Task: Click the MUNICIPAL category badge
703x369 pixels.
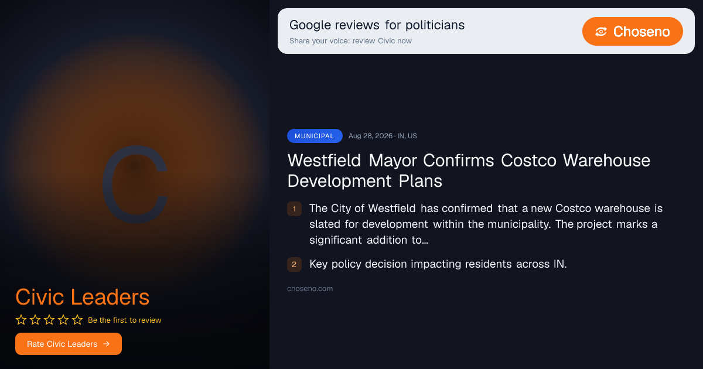Action: [x=315, y=136]
